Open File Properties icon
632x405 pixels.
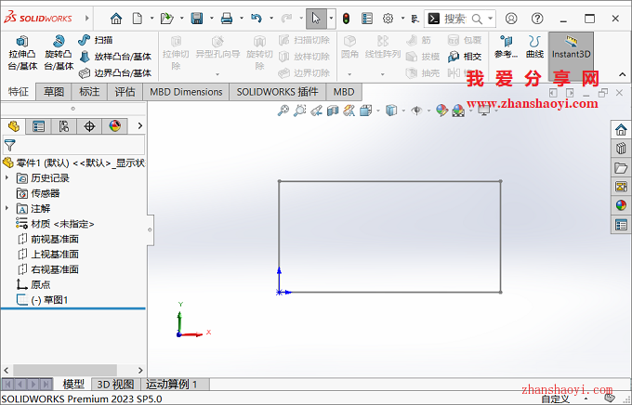pyautogui.click(x=367, y=19)
